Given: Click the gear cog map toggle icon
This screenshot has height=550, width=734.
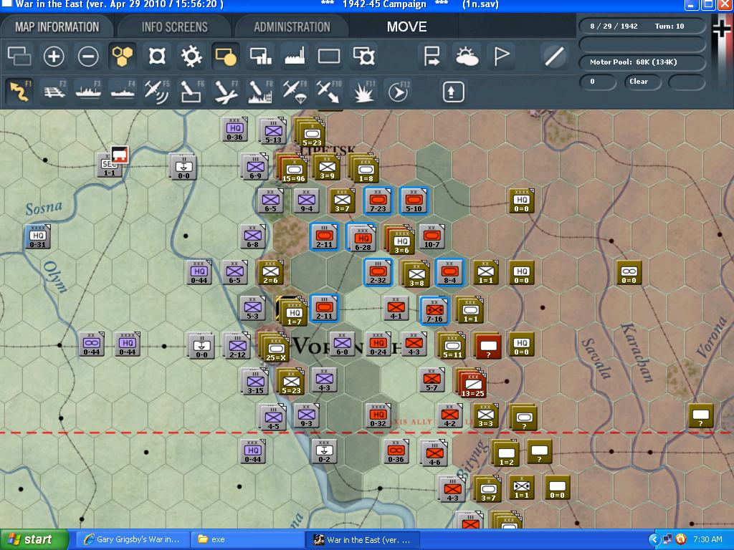Looking at the screenshot, I should [191, 57].
